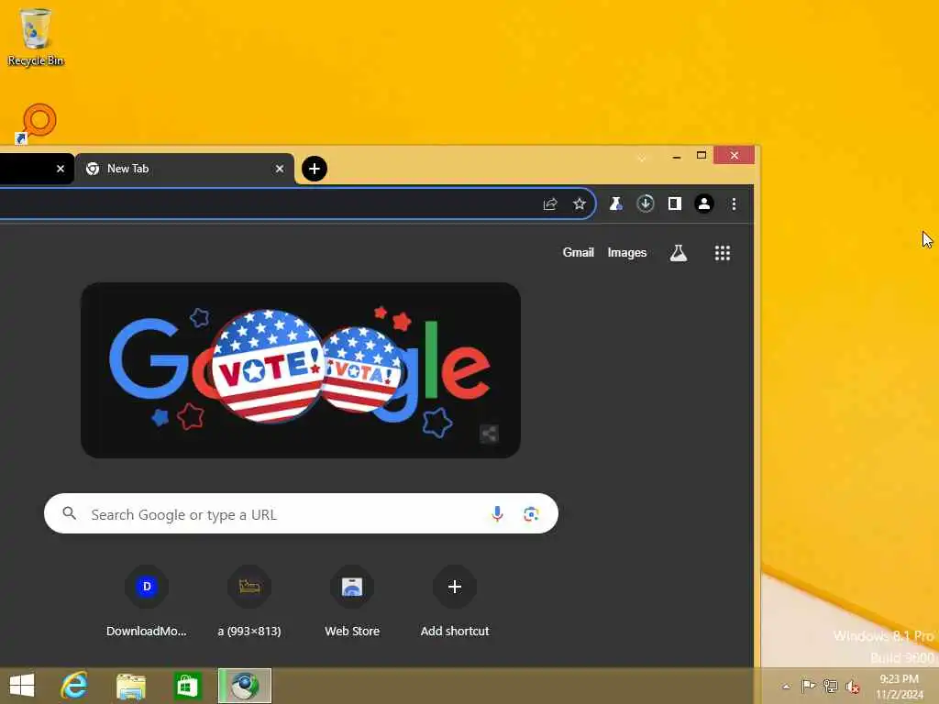The width and height of the screenshot is (939, 704).
Task: Open the Images link
Action: point(627,253)
